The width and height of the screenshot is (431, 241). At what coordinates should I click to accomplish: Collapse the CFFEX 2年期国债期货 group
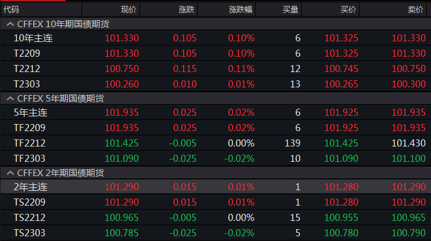(10, 172)
